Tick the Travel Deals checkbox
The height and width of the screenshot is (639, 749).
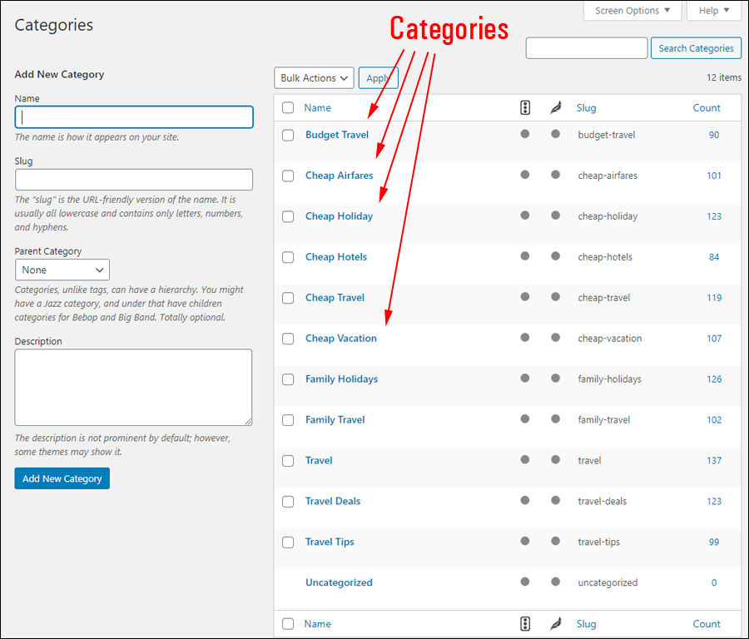click(x=288, y=502)
